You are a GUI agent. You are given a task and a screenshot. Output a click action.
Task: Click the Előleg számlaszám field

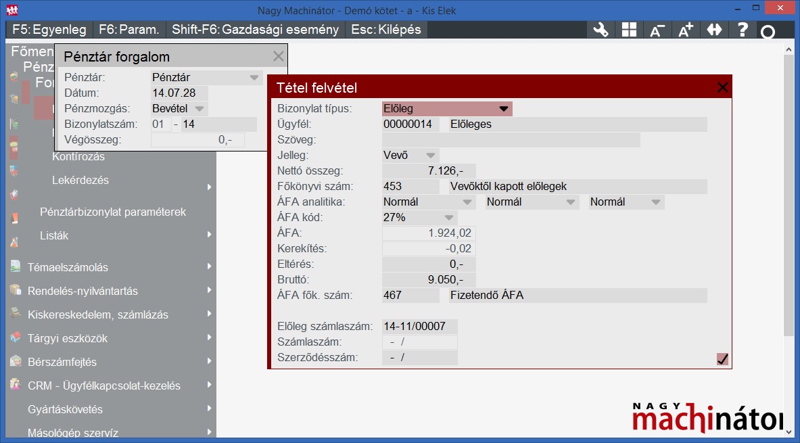(x=419, y=326)
